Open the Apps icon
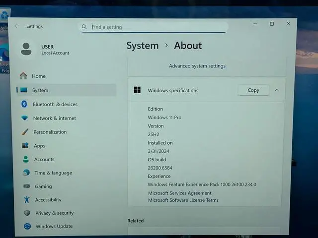Screen dimensions: 318x238 25,145
